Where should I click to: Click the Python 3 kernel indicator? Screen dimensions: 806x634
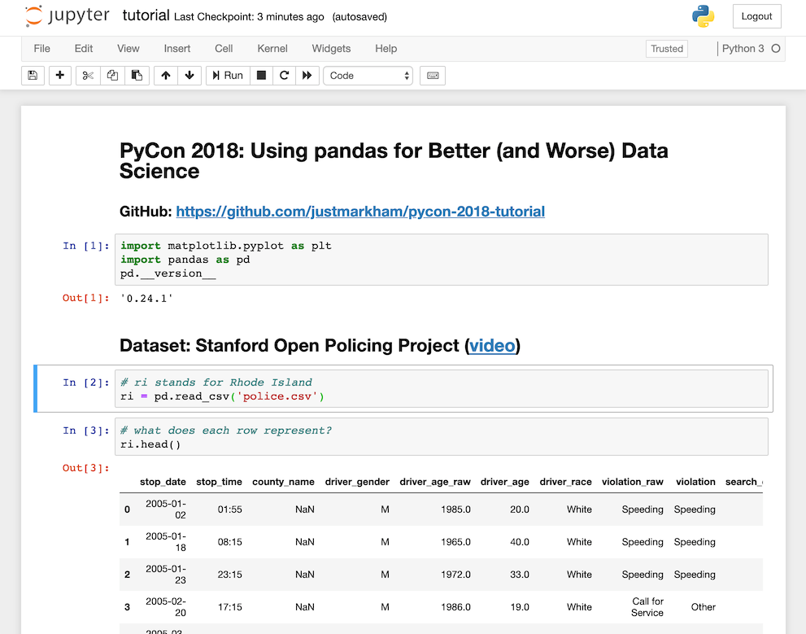(744, 49)
